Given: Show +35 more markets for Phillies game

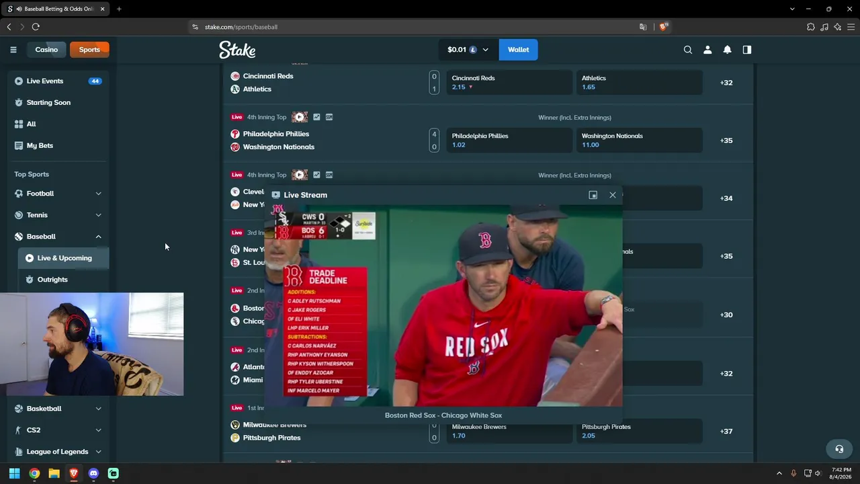Looking at the screenshot, I should coord(726,140).
